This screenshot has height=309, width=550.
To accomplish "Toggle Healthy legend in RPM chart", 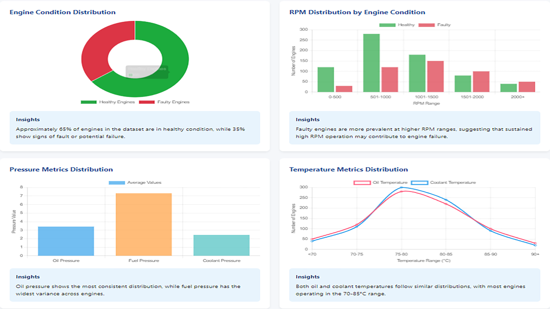I will click(x=397, y=25).
